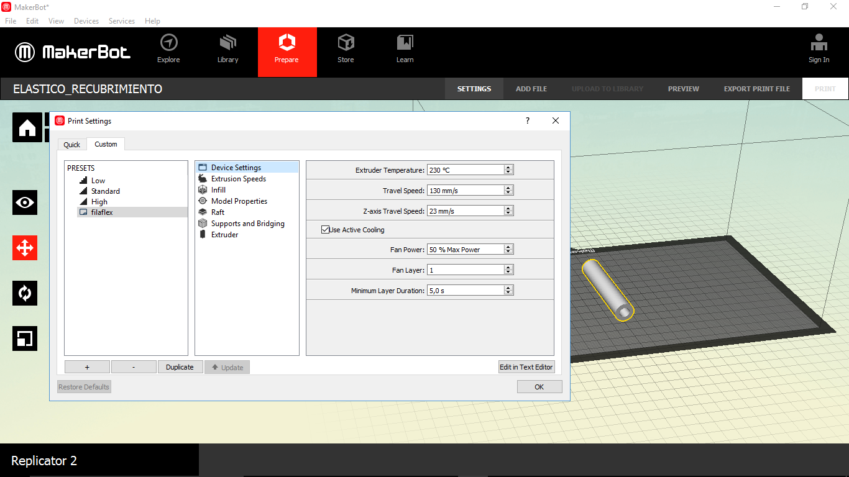The image size is (849, 477).
Task: Select the Prepare icon tab
Action: [x=287, y=52]
